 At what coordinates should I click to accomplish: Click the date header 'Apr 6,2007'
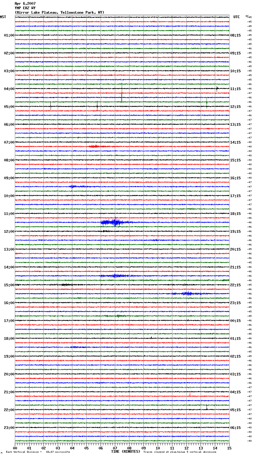(x=25, y=4)
